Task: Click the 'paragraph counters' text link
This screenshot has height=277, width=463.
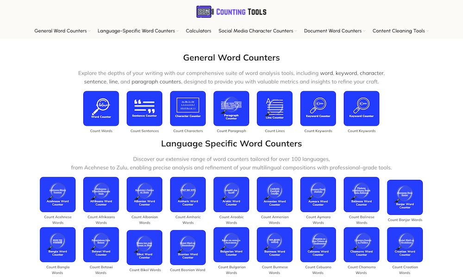Action: 156,82
